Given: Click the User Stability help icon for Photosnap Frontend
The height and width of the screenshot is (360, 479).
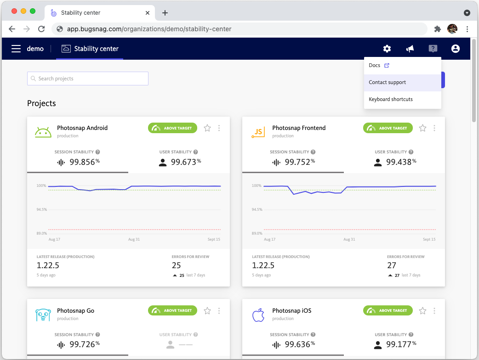Looking at the screenshot, I should tap(411, 152).
